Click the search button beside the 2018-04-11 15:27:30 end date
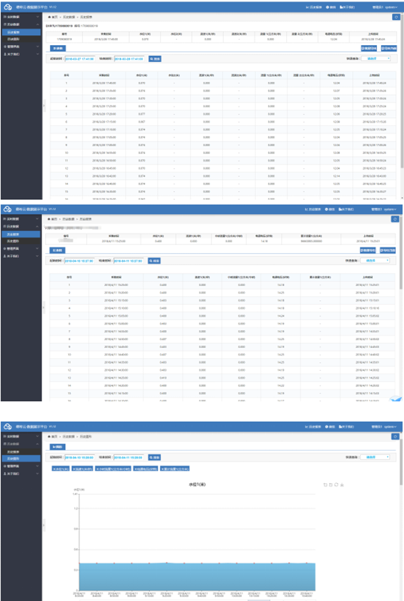The height and width of the screenshot is (601, 404). click(x=154, y=260)
